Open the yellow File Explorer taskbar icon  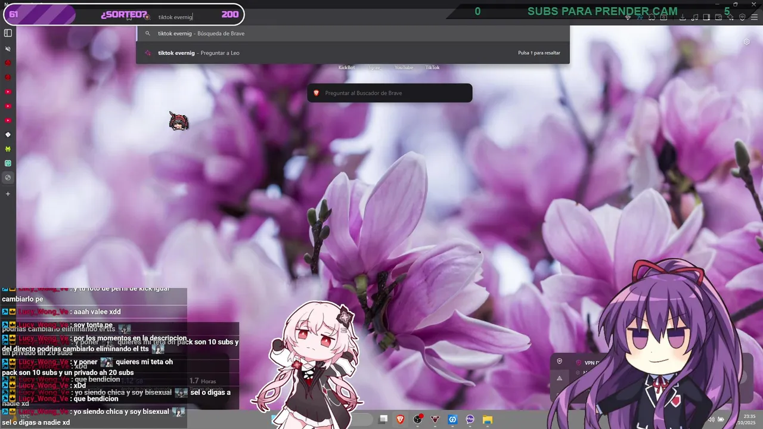(x=488, y=419)
